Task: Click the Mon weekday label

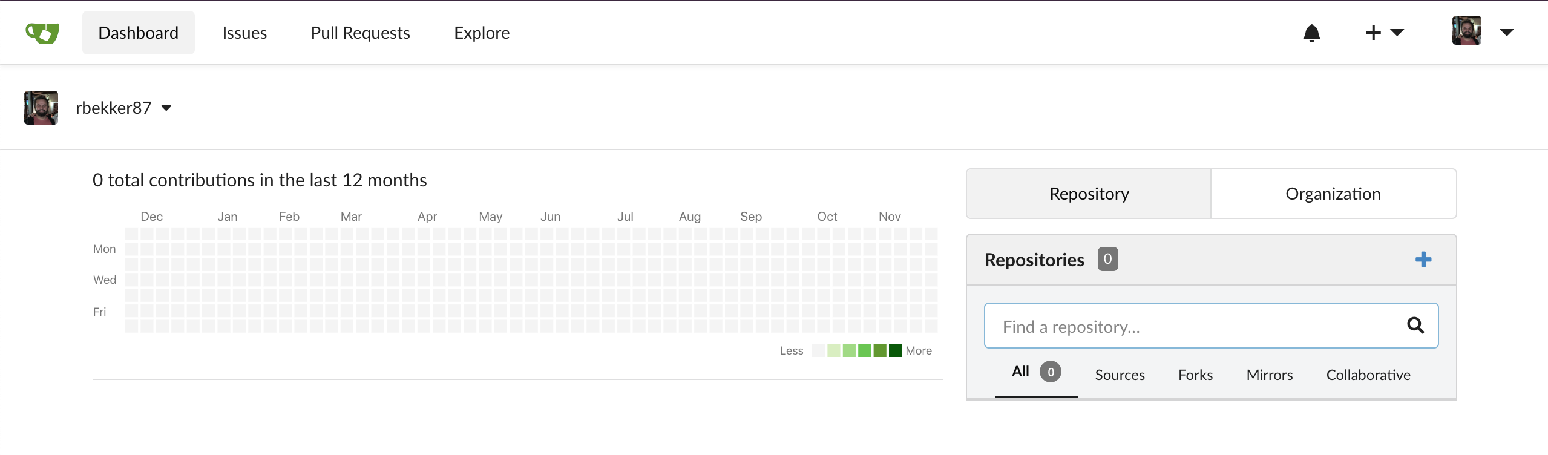Action: [104, 249]
